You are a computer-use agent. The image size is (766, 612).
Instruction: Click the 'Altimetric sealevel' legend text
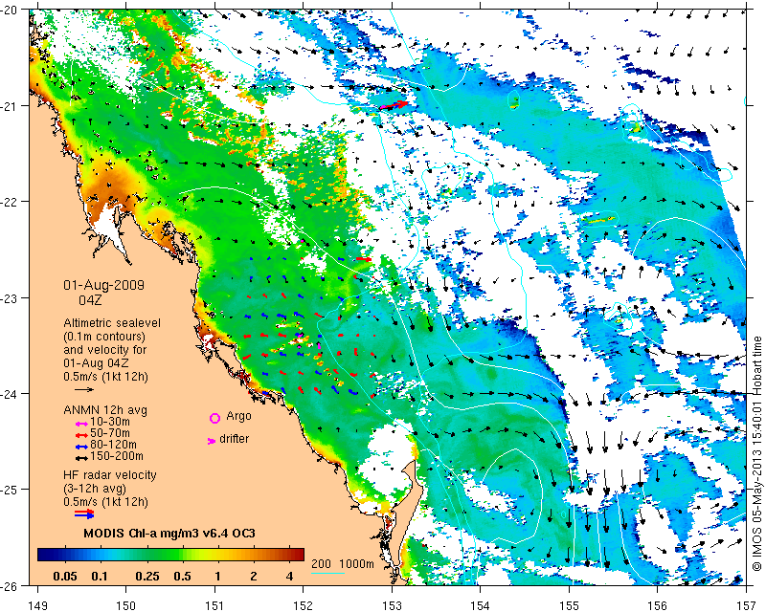pos(112,323)
